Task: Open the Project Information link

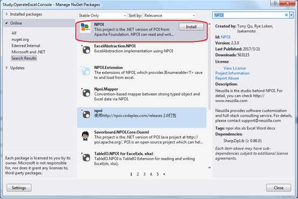Action: 232,73
